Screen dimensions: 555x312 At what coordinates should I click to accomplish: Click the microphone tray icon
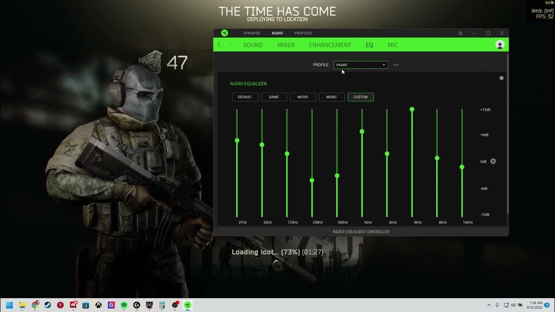(497, 305)
